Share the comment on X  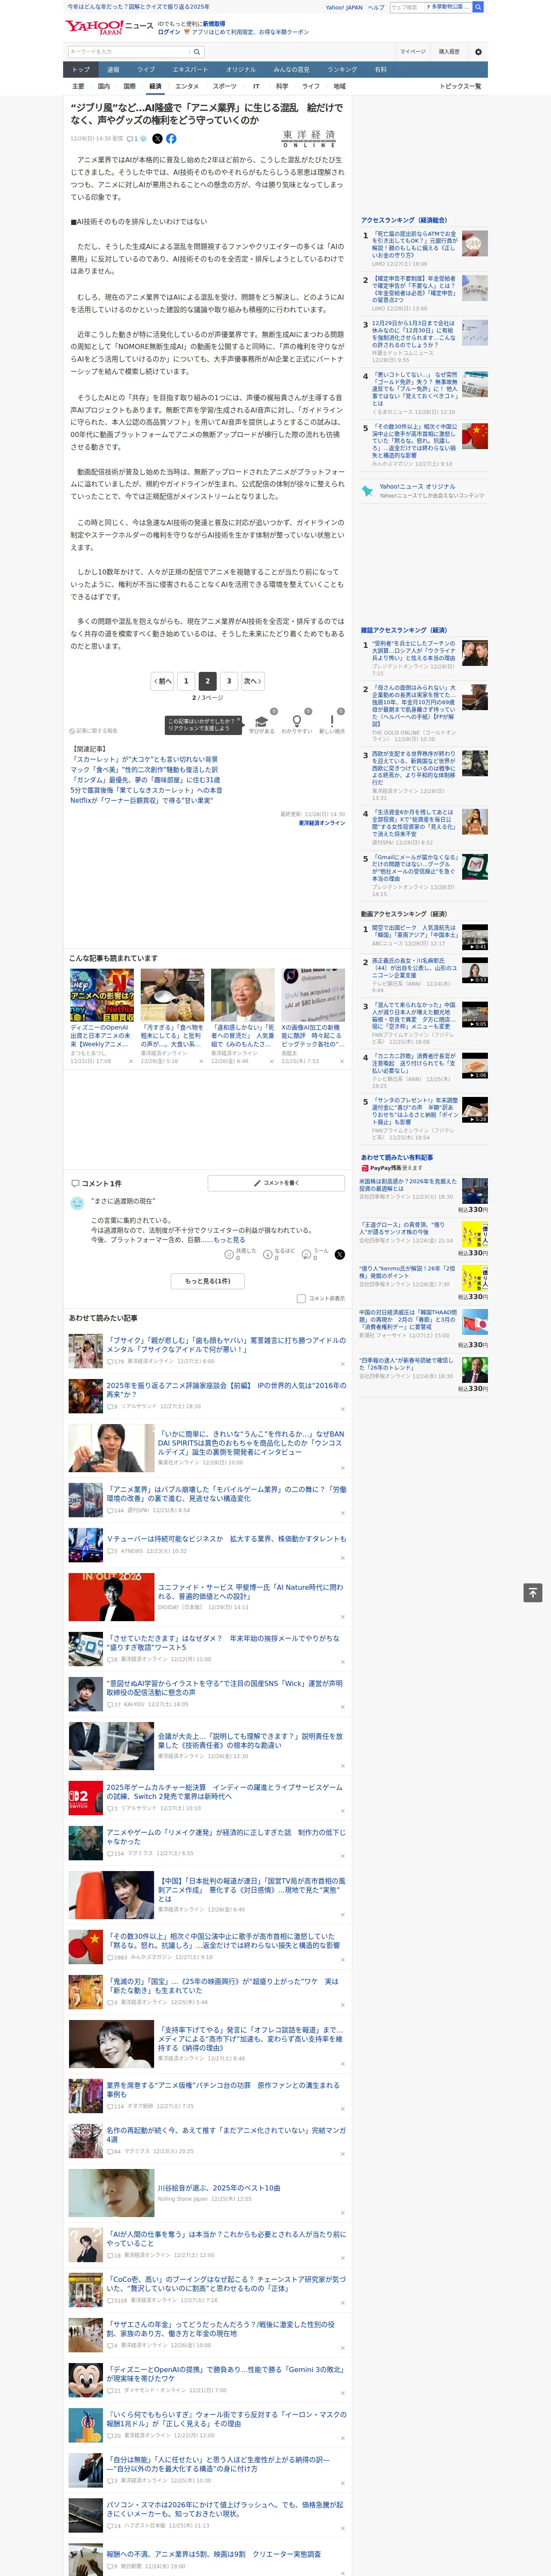point(340,1254)
